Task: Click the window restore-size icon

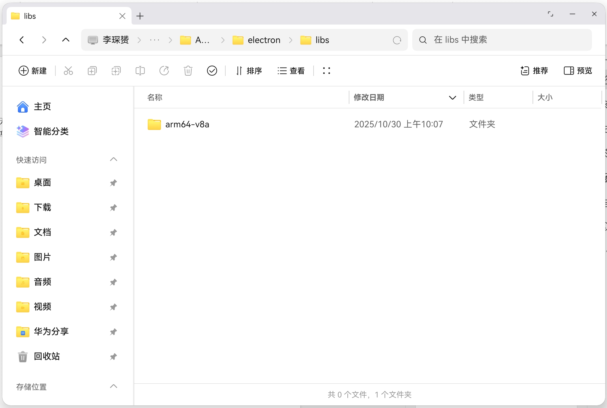Action: [550, 14]
